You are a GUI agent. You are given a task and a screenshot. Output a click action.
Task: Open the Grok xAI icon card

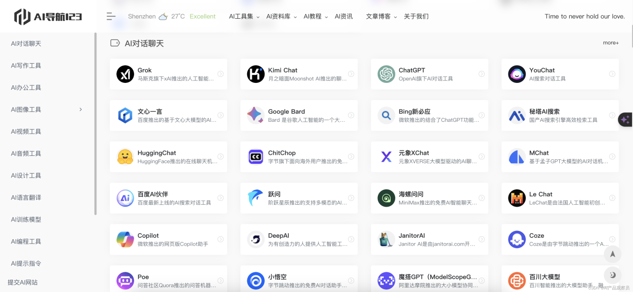coord(125,74)
